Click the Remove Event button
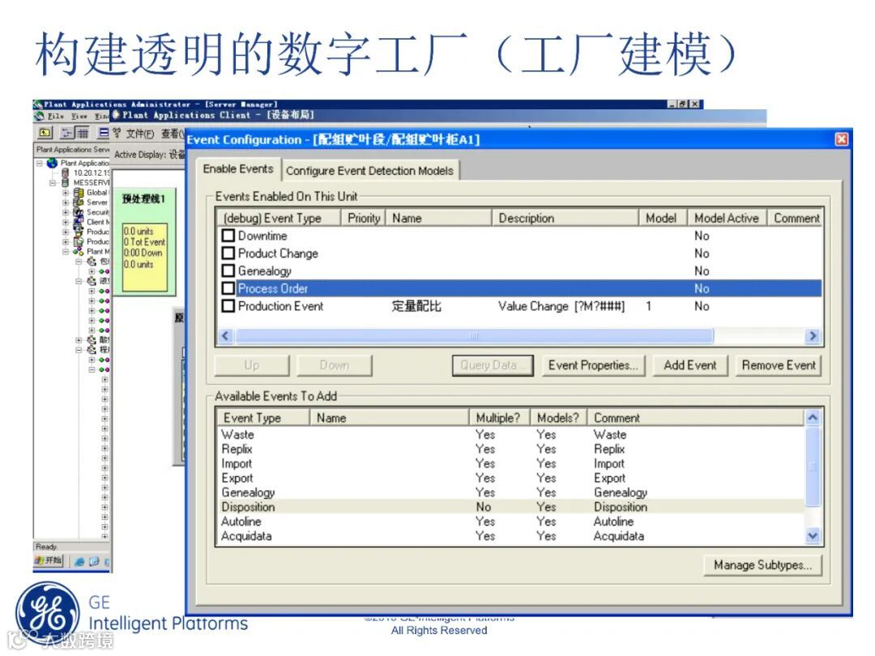Screen dimensions: 875x656 pyautogui.click(x=779, y=365)
